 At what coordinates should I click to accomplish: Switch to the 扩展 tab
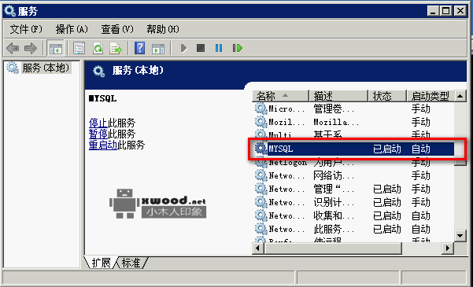click(101, 263)
